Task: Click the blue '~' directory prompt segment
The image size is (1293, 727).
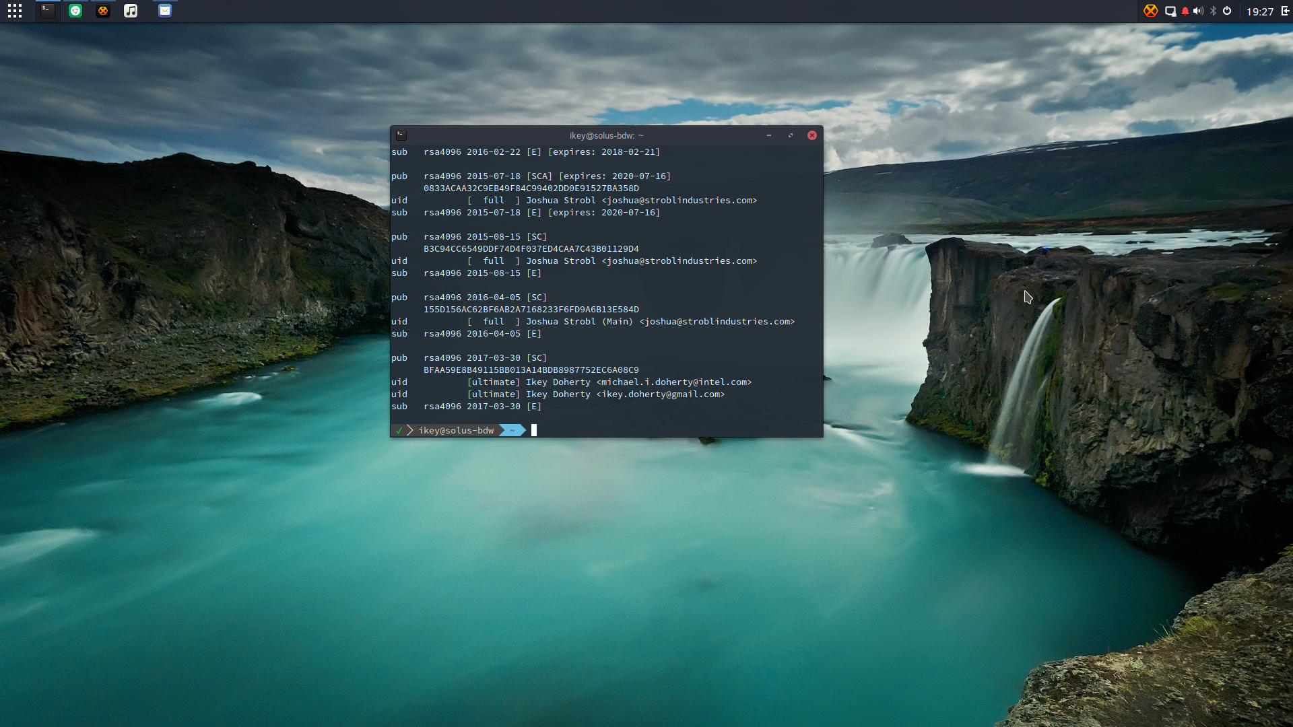Action: (x=512, y=430)
